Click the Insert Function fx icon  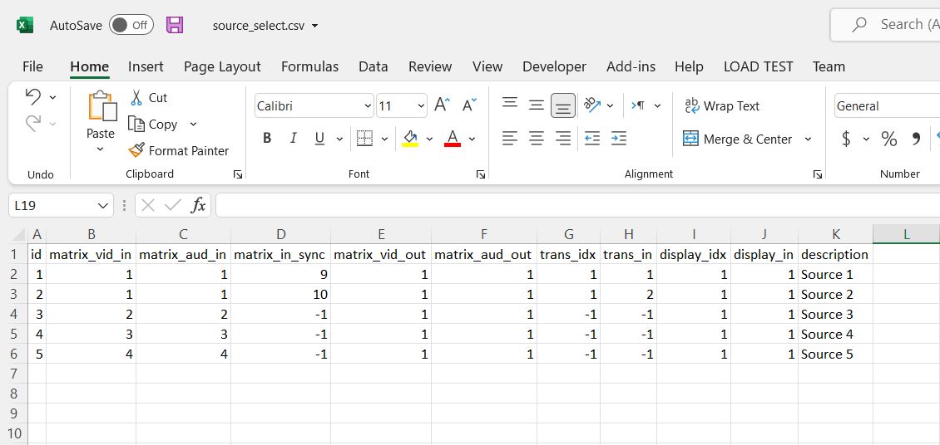(x=198, y=205)
